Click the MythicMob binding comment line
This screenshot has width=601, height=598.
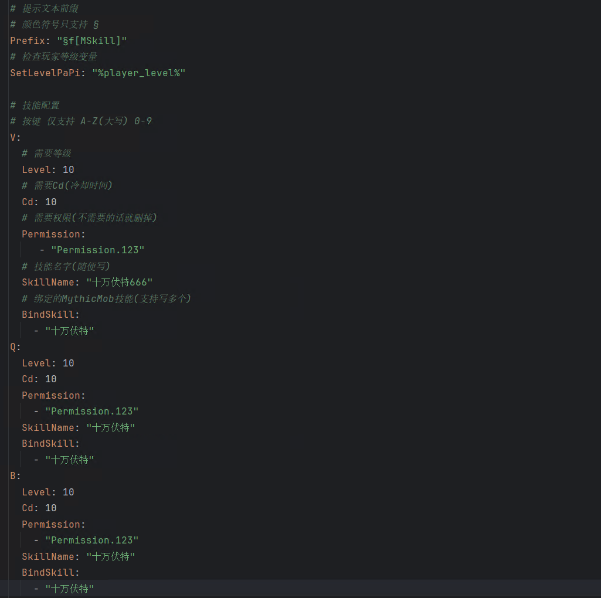(106, 298)
